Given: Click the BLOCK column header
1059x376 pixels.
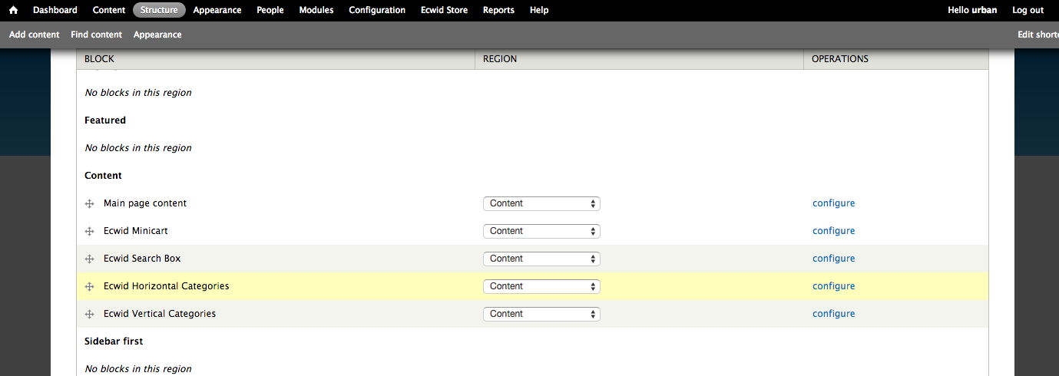Looking at the screenshot, I should click(x=99, y=59).
